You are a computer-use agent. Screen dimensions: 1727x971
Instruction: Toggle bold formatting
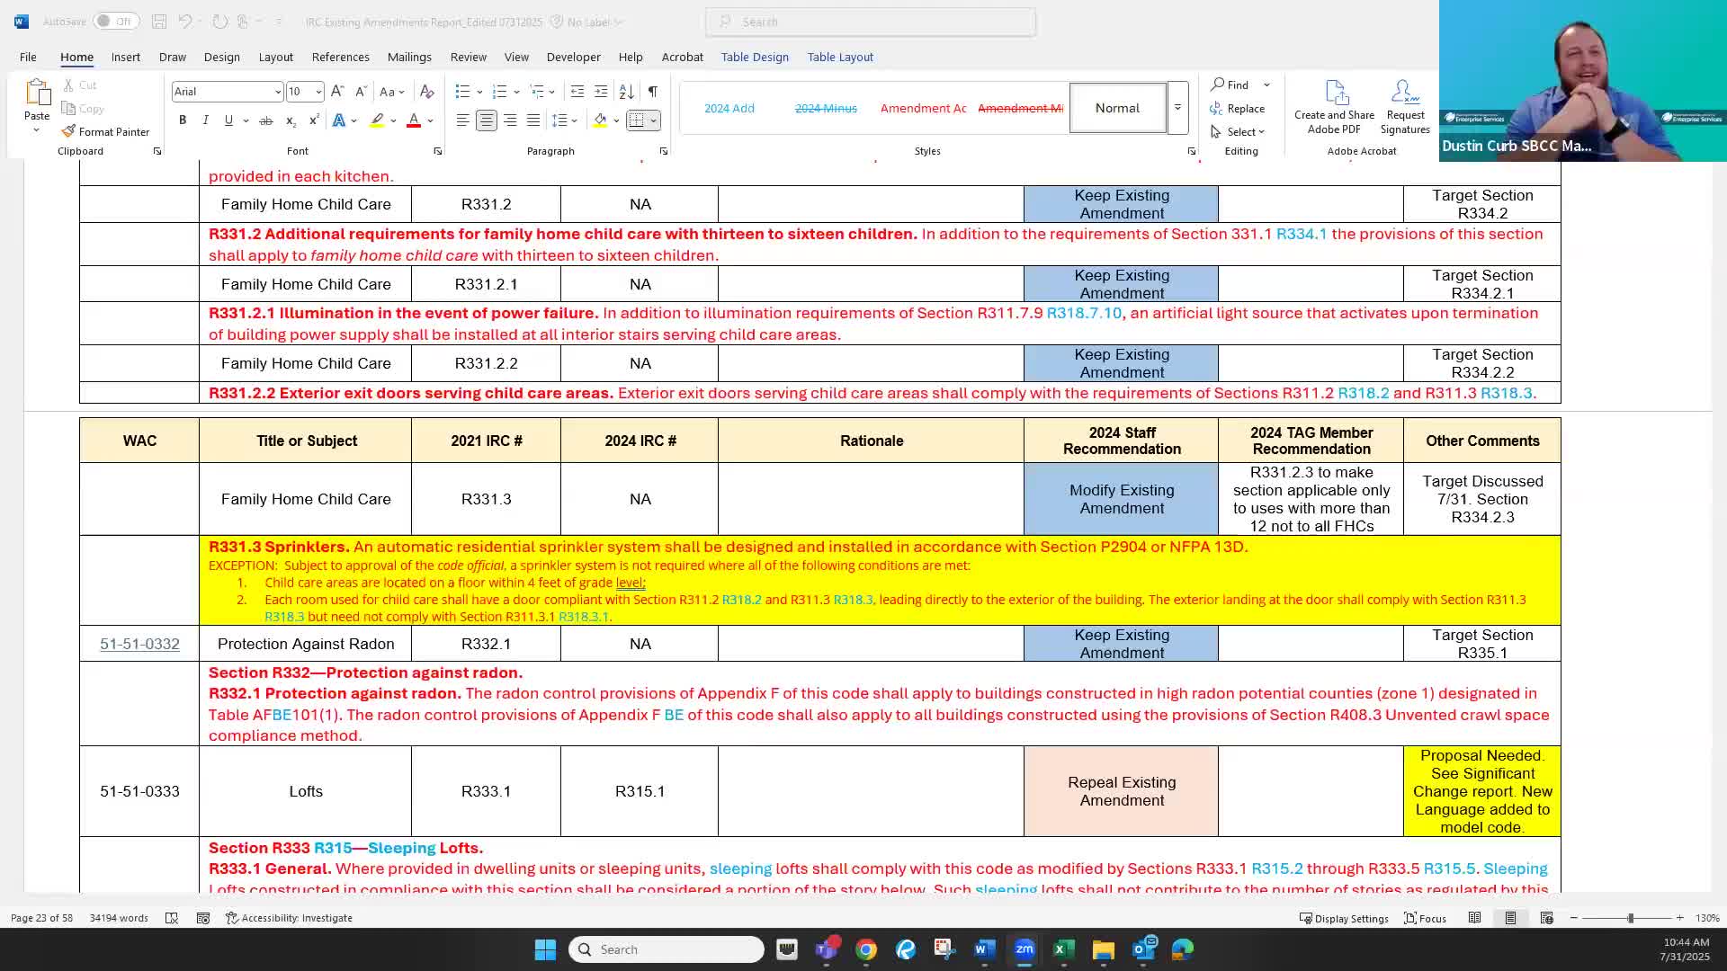183,120
